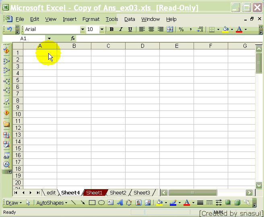Click the Circle Invalid Data icon

(6, 135)
